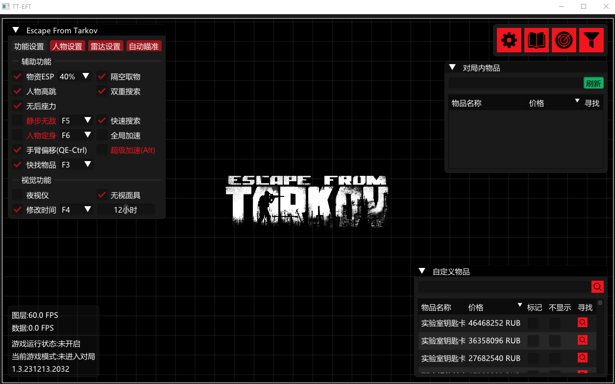Open the F5 hotkey dropdown for 静步无敌

click(x=76, y=120)
